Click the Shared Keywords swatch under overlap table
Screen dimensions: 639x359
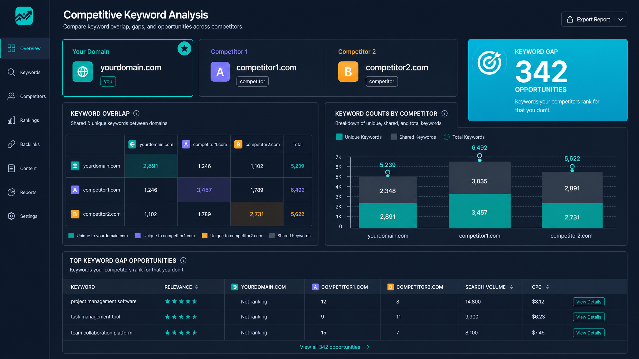pos(272,236)
